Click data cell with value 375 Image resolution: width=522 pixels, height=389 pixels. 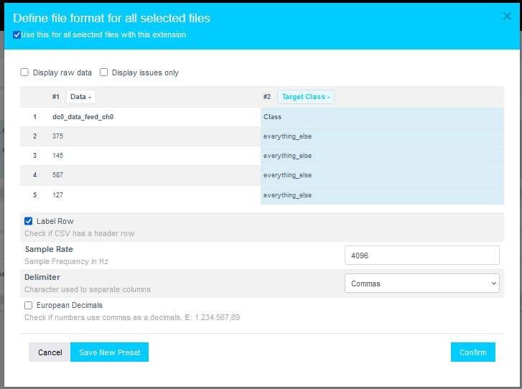click(x=59, y=136)
